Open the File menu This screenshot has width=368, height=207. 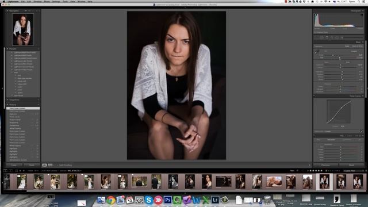23,1
